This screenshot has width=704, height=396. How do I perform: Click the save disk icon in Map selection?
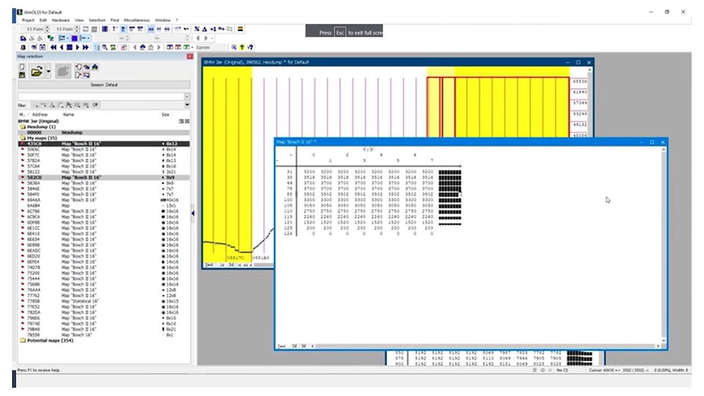(22, 75)
